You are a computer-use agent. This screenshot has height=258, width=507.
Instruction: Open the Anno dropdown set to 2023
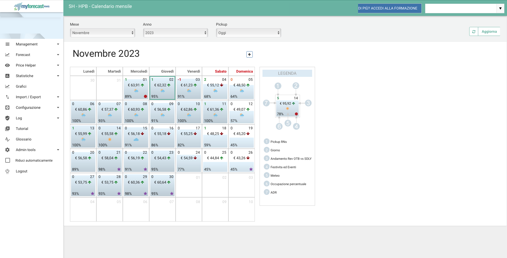175,33
